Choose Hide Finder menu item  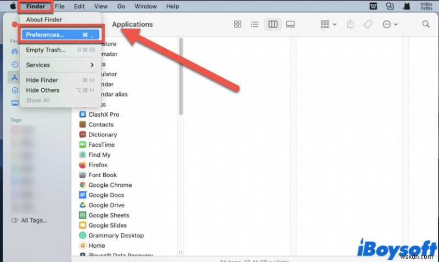coord(60,80)
